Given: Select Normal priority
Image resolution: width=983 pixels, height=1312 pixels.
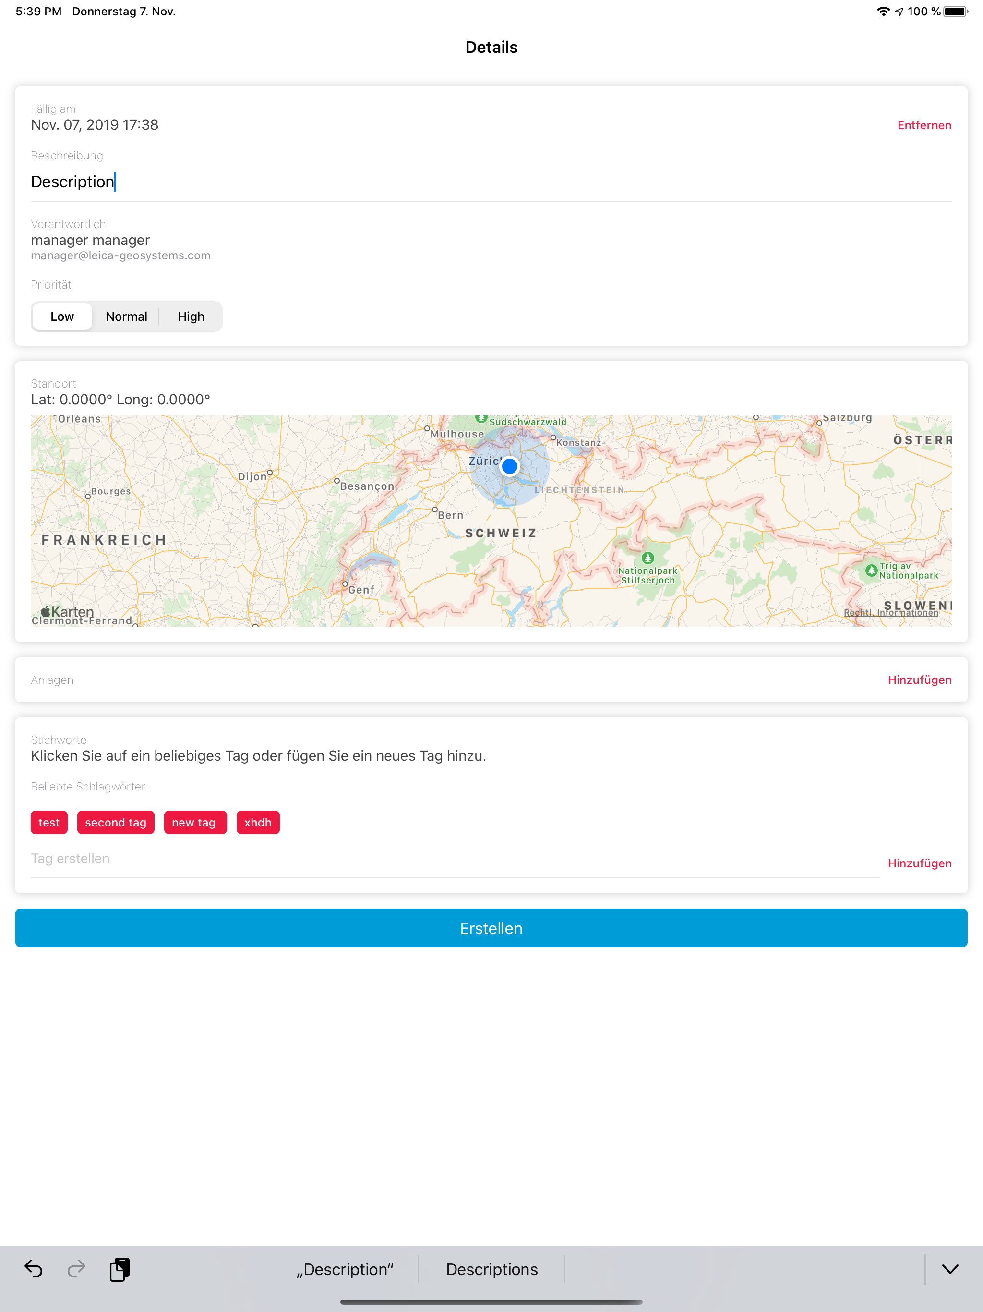Looking at the screenshot, I should [126, 316].
